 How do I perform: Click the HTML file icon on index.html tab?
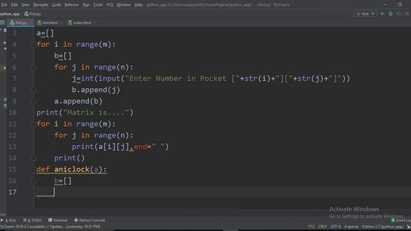pos(69,23)
